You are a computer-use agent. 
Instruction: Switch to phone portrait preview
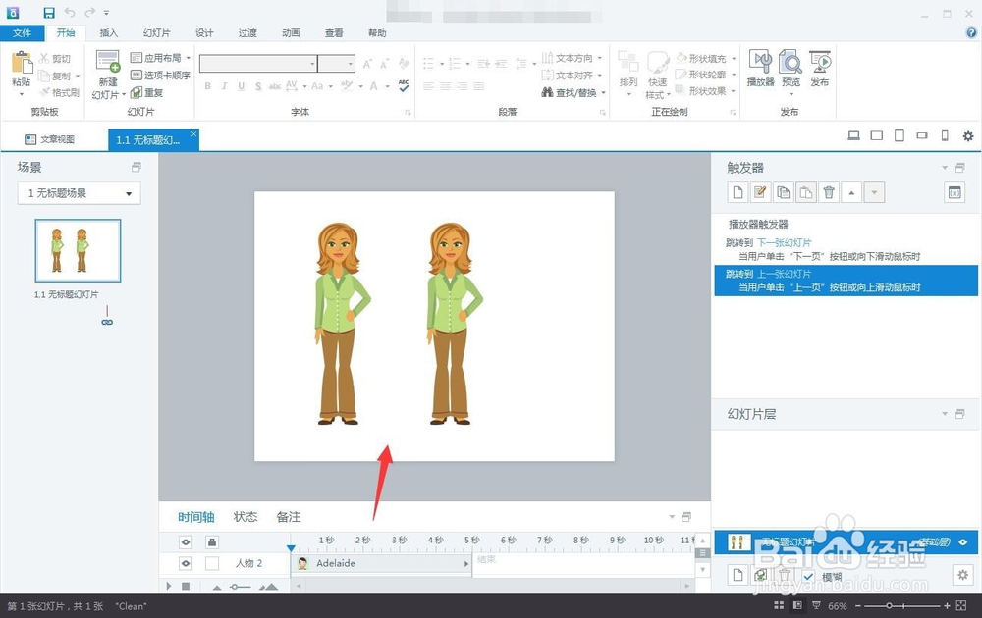[945, 135]
